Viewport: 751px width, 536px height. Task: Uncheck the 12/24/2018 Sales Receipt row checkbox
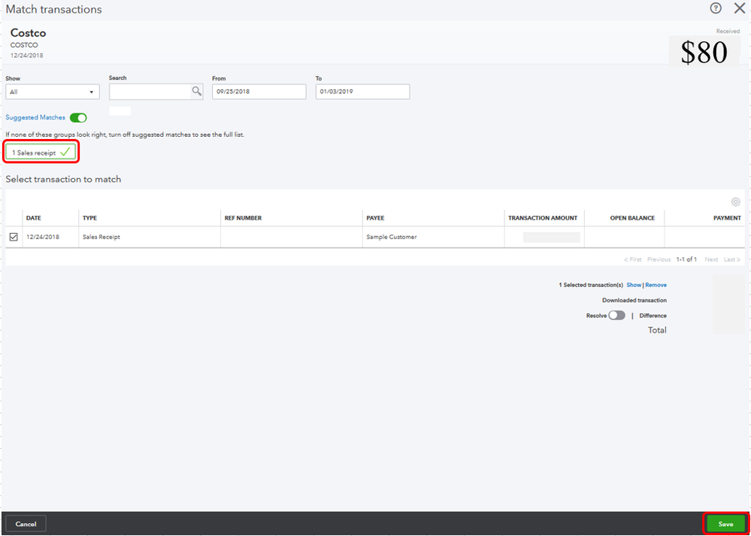point(14,237)
